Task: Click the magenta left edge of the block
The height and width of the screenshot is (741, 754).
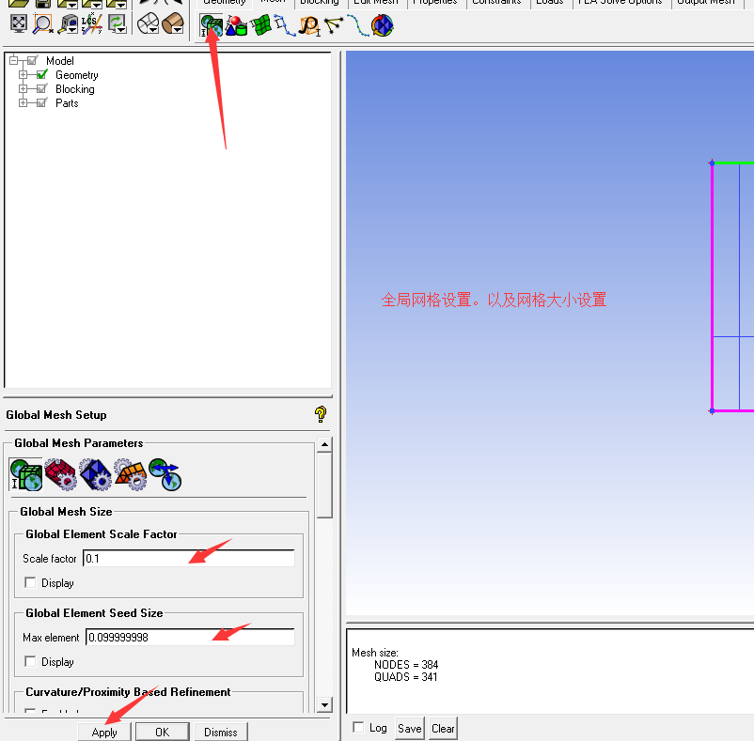Action: pos(713,286)
